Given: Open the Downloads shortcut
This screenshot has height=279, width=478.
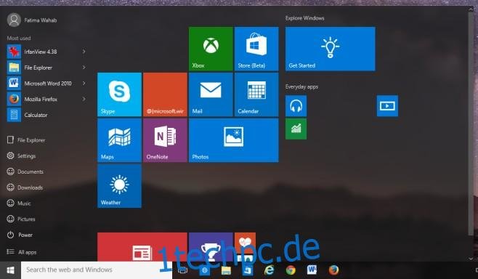Looking at the screenshot, I should pyautogui.click(x=25, y=187).
